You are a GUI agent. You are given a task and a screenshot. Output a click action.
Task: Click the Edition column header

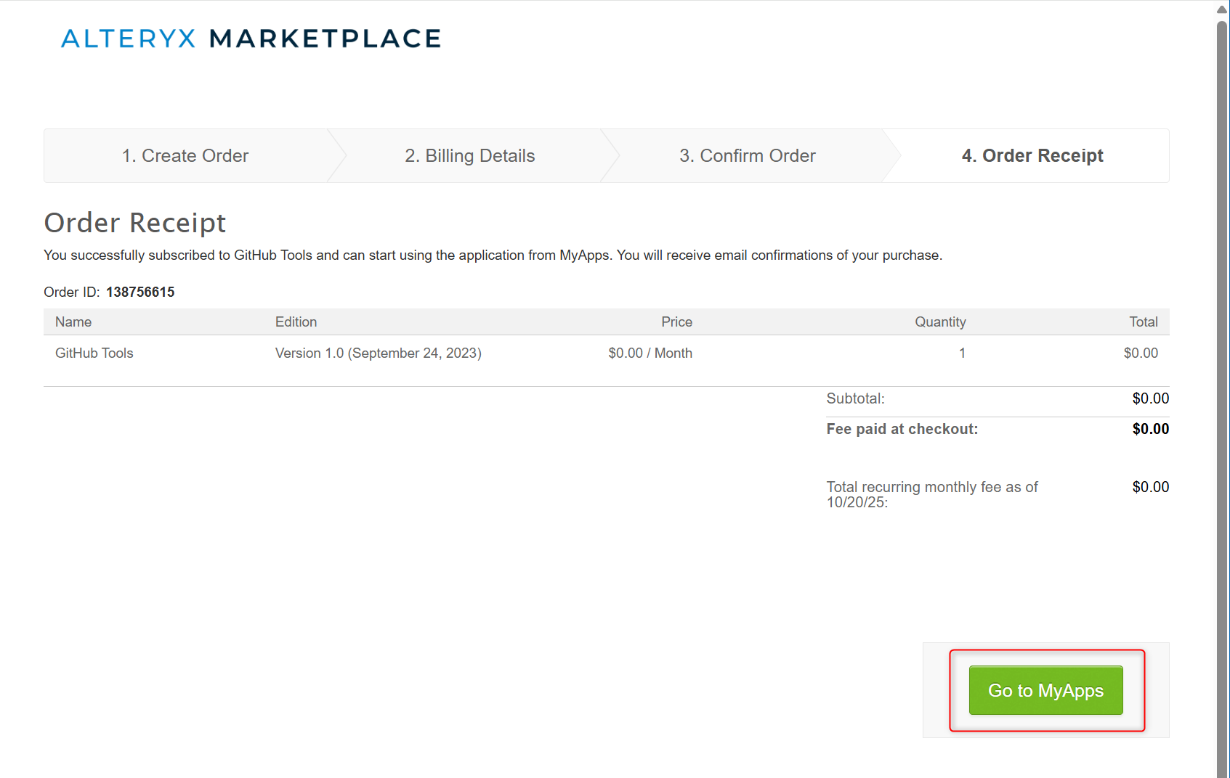296,322
